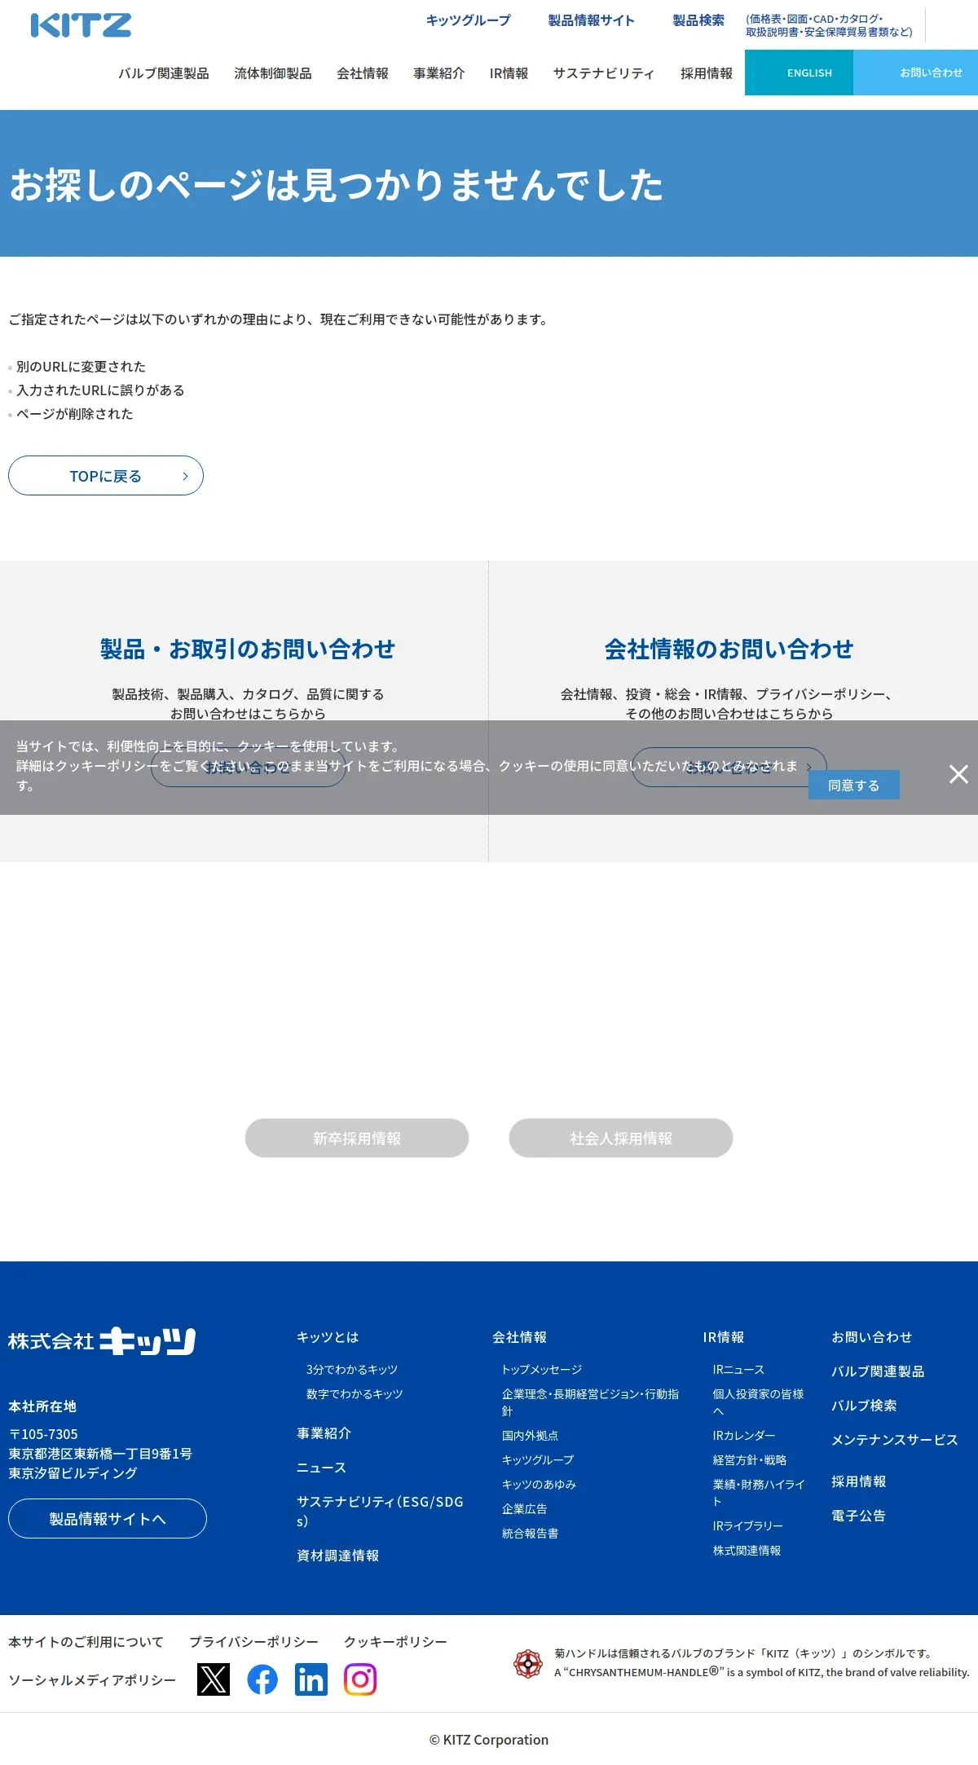
Task: Open 国内外拠点 link
Action: (530, 1436)
